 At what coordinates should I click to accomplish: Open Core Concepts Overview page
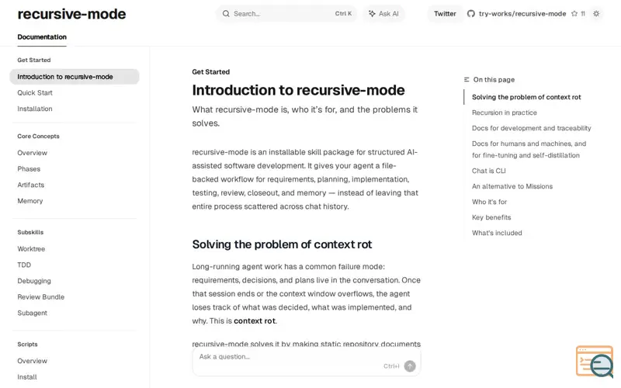point(32,153)
